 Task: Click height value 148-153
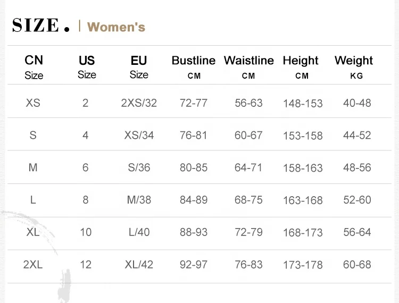[x=303, y=103]
